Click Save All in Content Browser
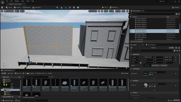Image resolution: width=181 pixels, height=102 pixels. (18, 73)
